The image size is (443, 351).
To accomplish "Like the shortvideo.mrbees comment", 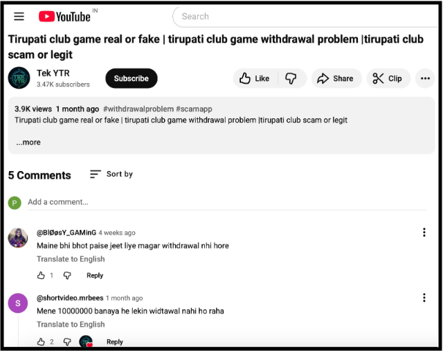I will click(x=41, y=342).
